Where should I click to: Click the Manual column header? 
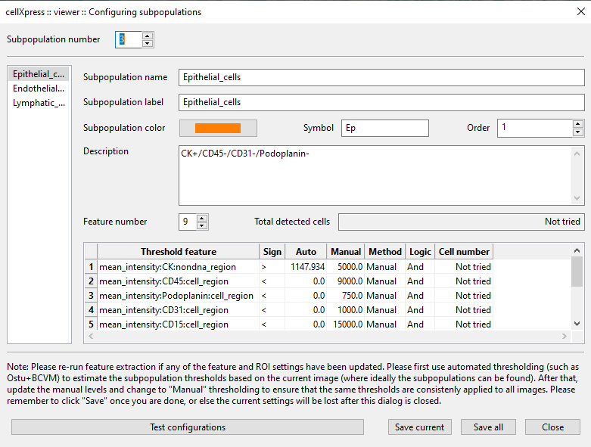[346, 252]
